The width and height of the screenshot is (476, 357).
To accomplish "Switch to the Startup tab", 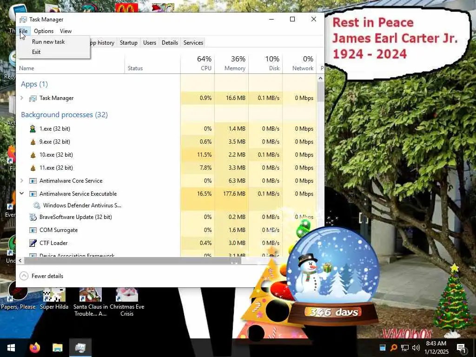I will (x=128, y=43).
